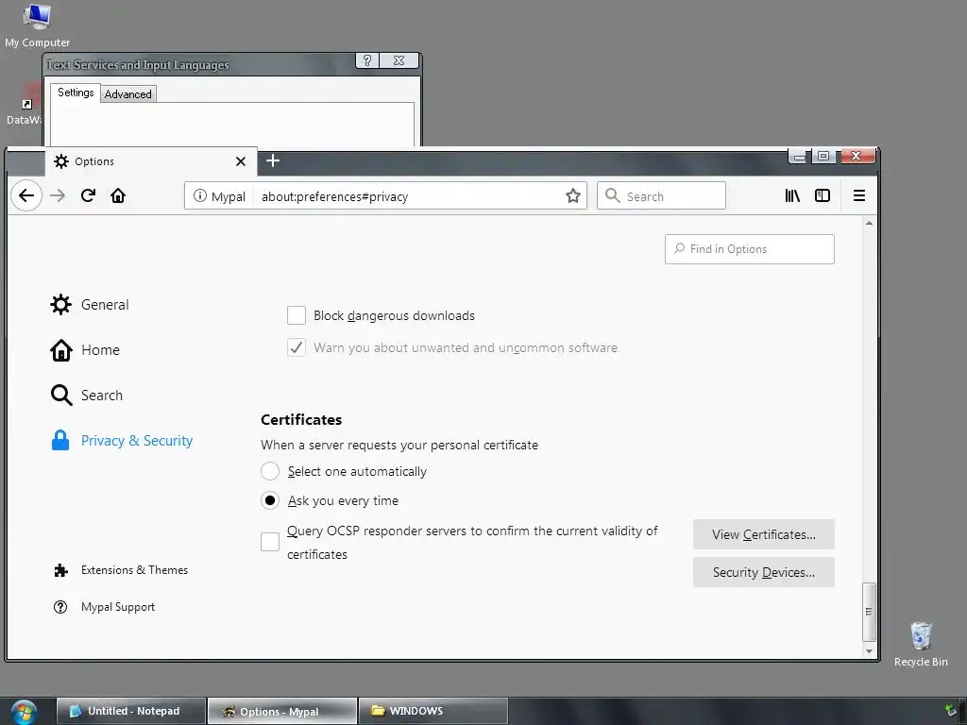Screen dimensions: 967x725
Task: Select Settings tab in Text Services dialog
Action: click(76, 93)
